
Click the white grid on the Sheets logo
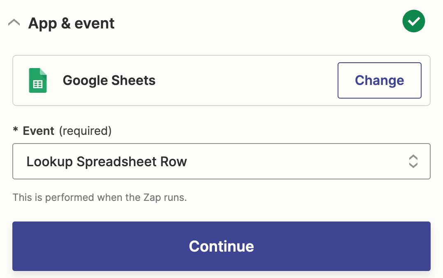pos(38,84)
